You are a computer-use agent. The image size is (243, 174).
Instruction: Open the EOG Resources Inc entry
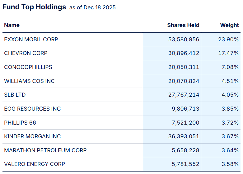(x=32, y=109)
